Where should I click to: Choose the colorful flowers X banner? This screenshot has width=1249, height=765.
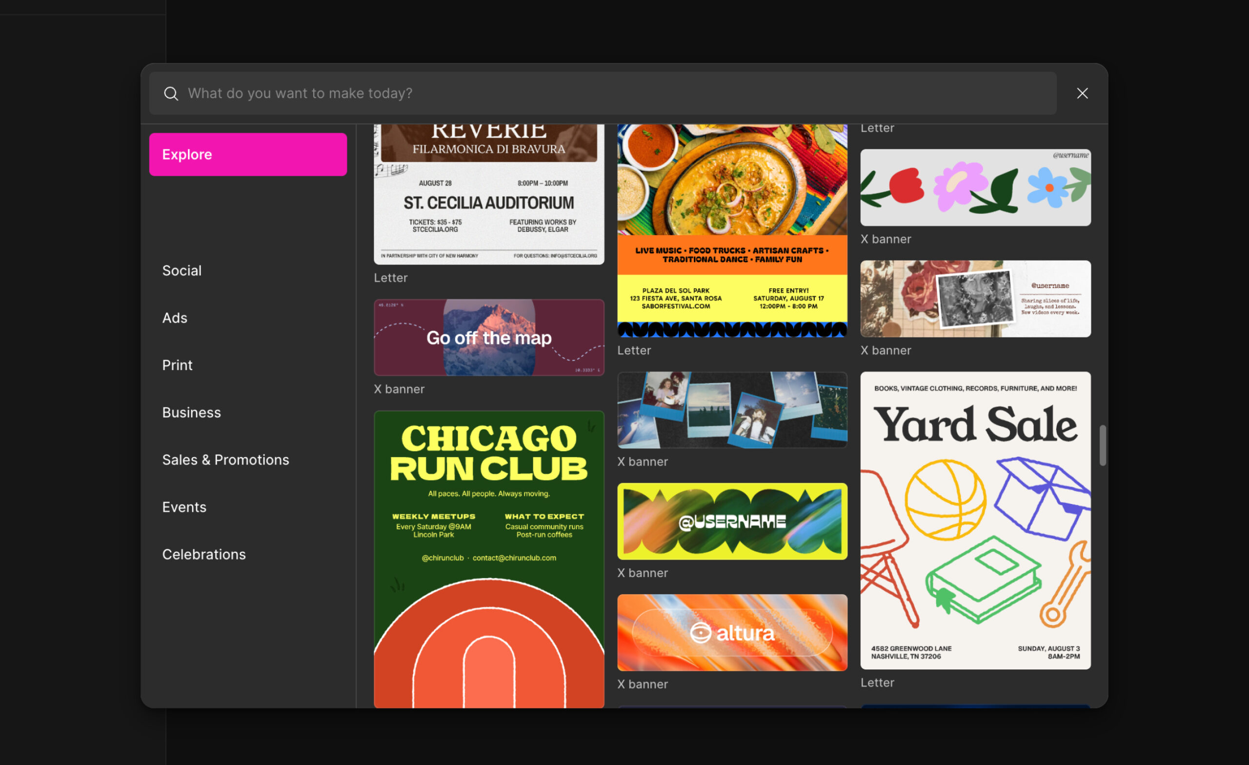pos(975,187)
